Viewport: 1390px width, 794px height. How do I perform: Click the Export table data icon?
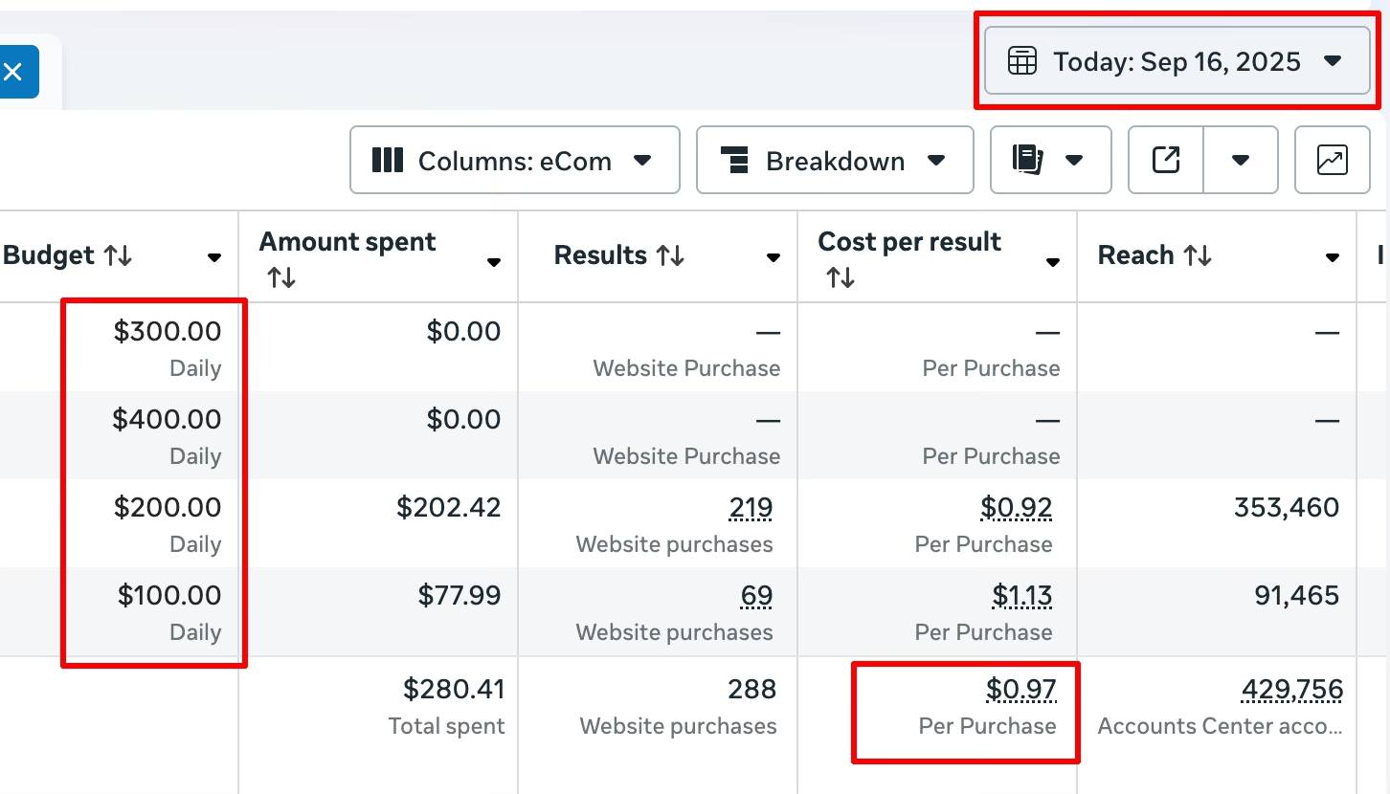click(x=1165, y=161)
